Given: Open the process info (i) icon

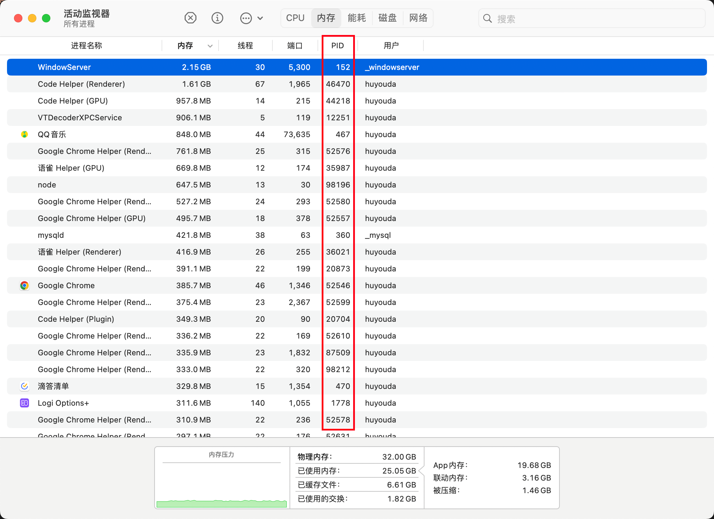Looking at the screenshot, I should [217, 18].
